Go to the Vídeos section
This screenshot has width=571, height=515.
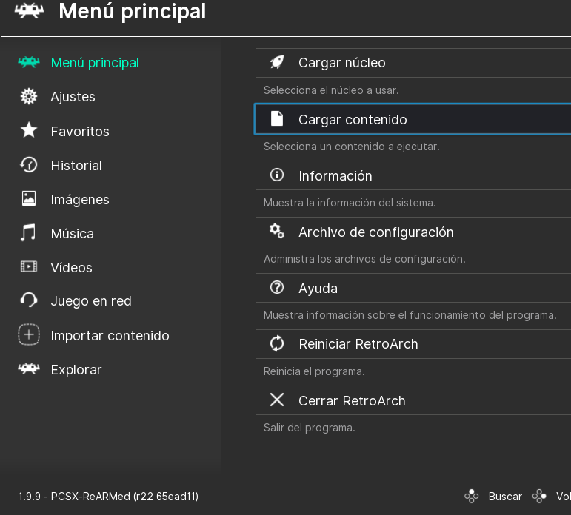point(71,268)
